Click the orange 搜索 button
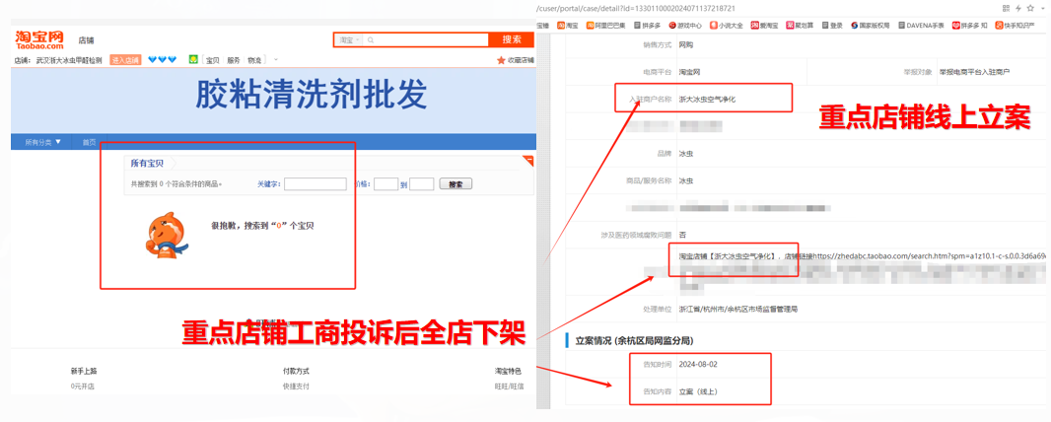1051x422 pixels. pos(512,39)
